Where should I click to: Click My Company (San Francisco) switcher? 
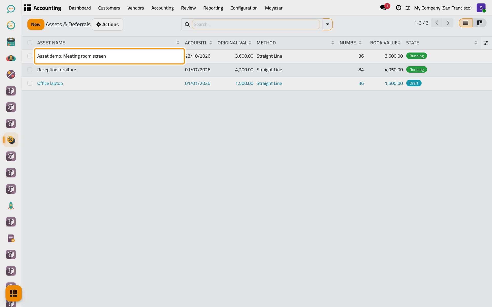(x=443, y=8)
